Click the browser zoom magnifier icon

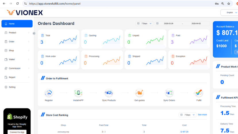(223, 4)
